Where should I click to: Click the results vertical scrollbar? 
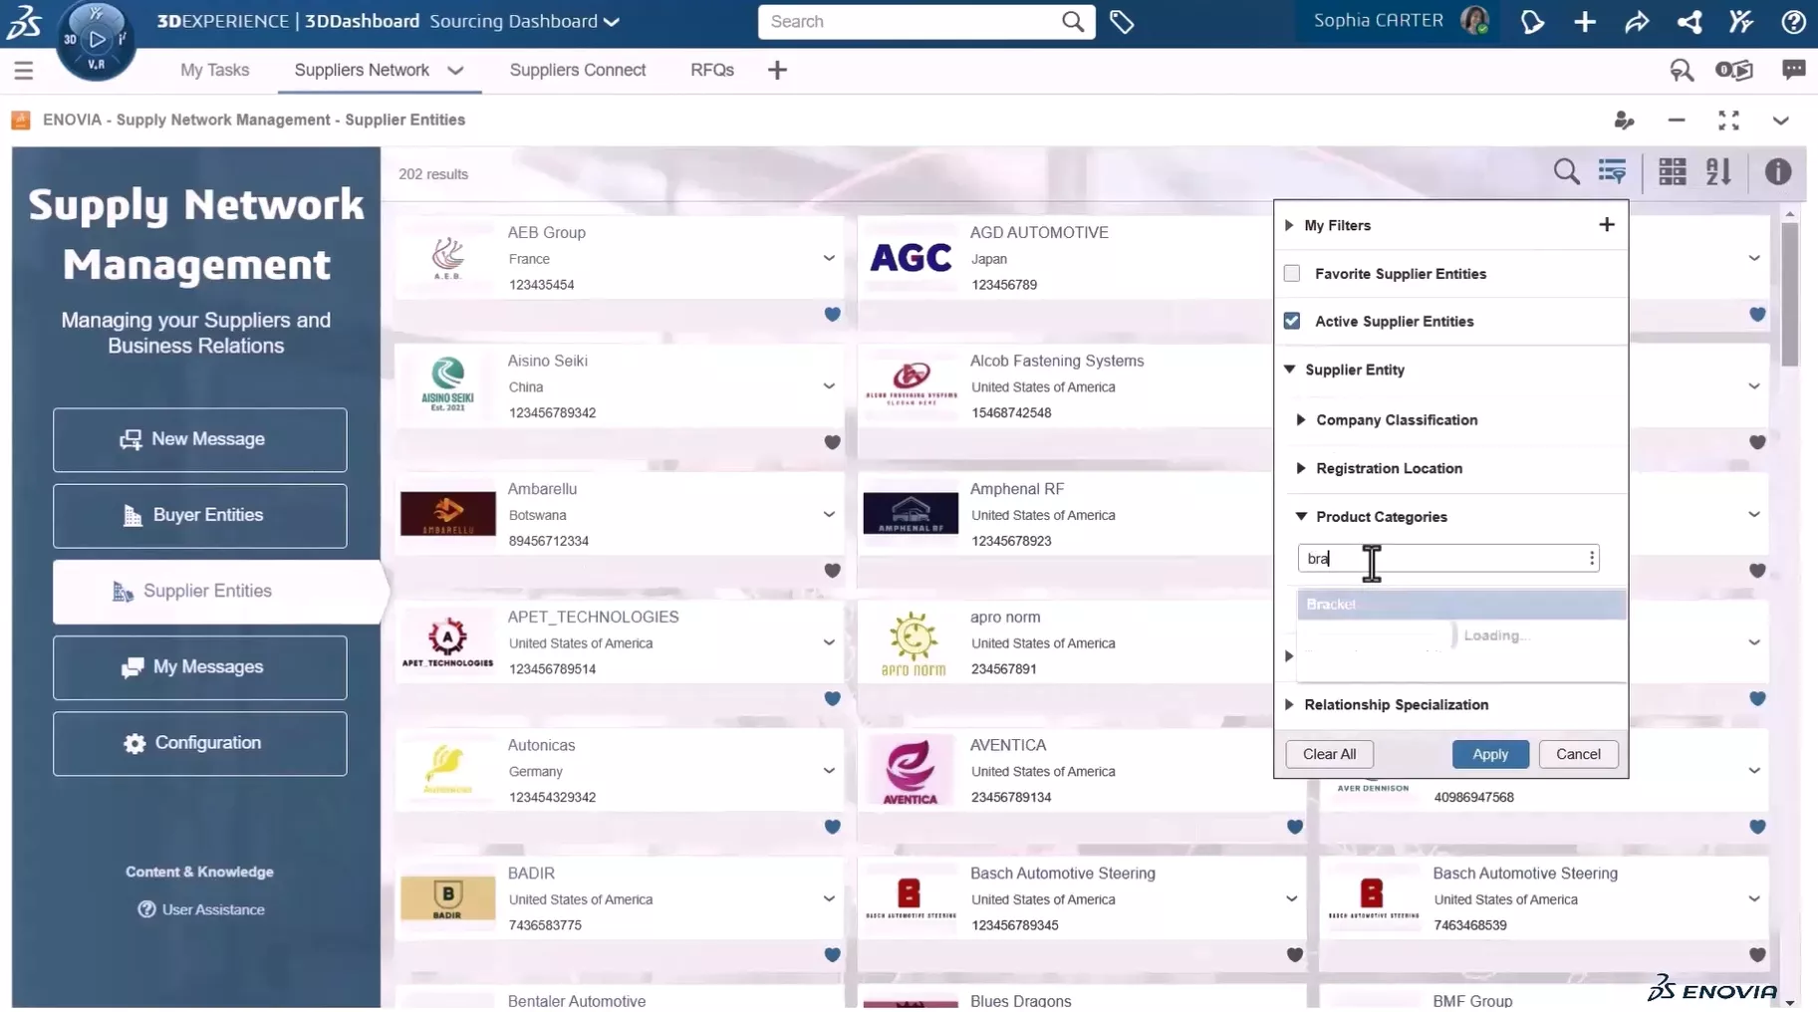(x=1790, y=293)
